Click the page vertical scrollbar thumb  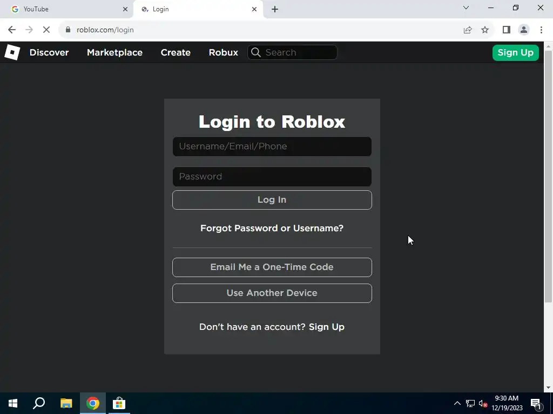coord(548,176)
